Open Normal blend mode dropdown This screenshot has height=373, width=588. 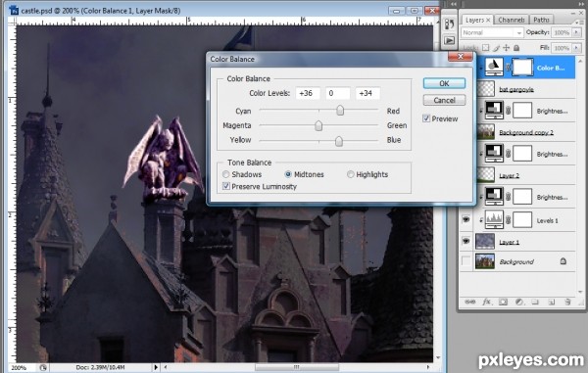492,32
